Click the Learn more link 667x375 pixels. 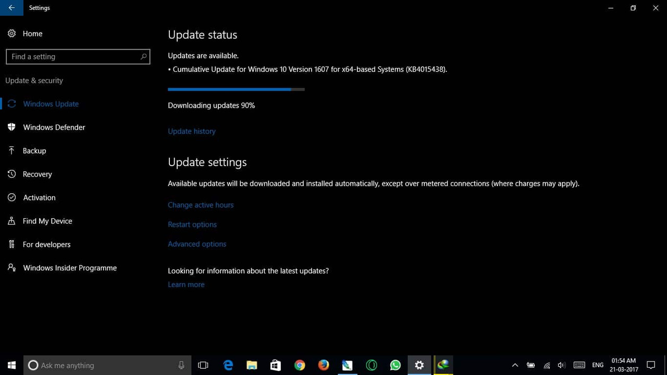[x=186, y=284]
